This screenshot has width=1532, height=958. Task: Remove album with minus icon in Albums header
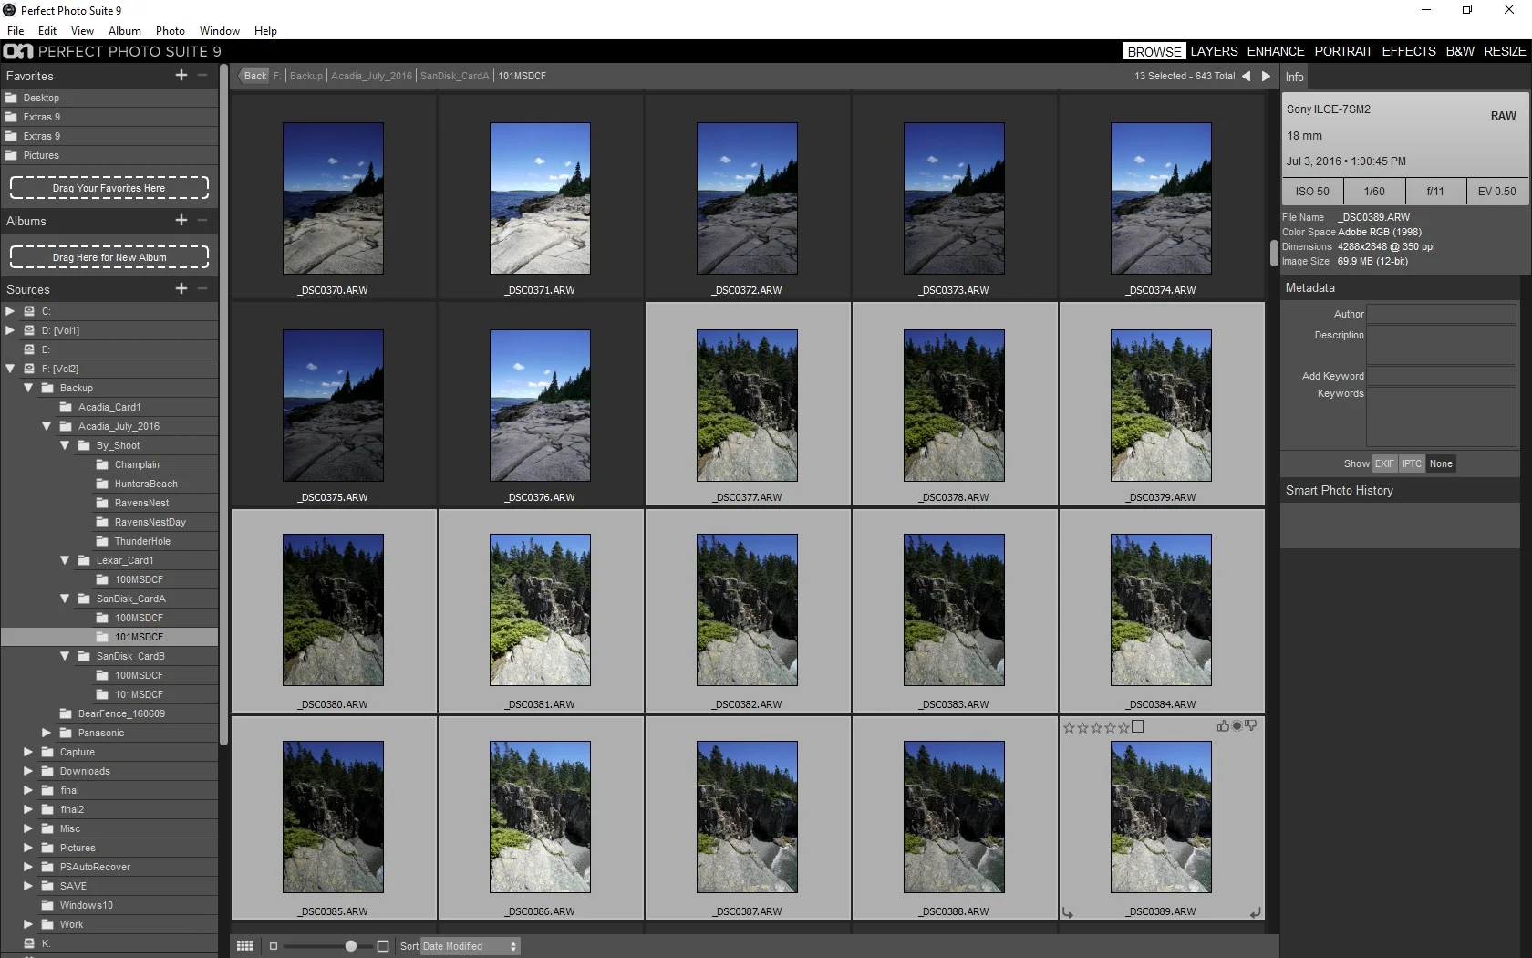click(x=202, y=220)
